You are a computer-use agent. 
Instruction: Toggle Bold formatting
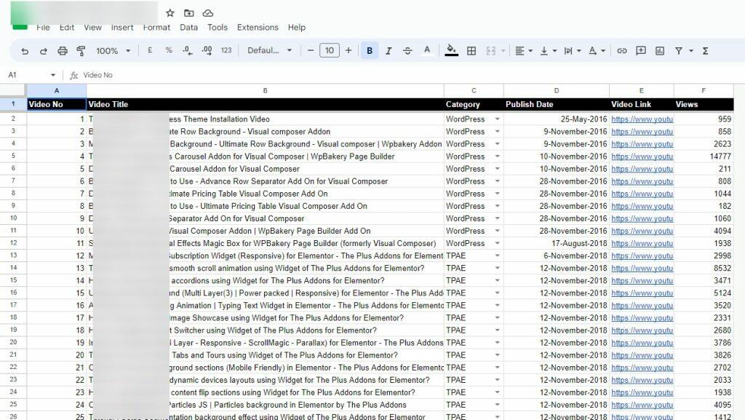coord(370,51)
